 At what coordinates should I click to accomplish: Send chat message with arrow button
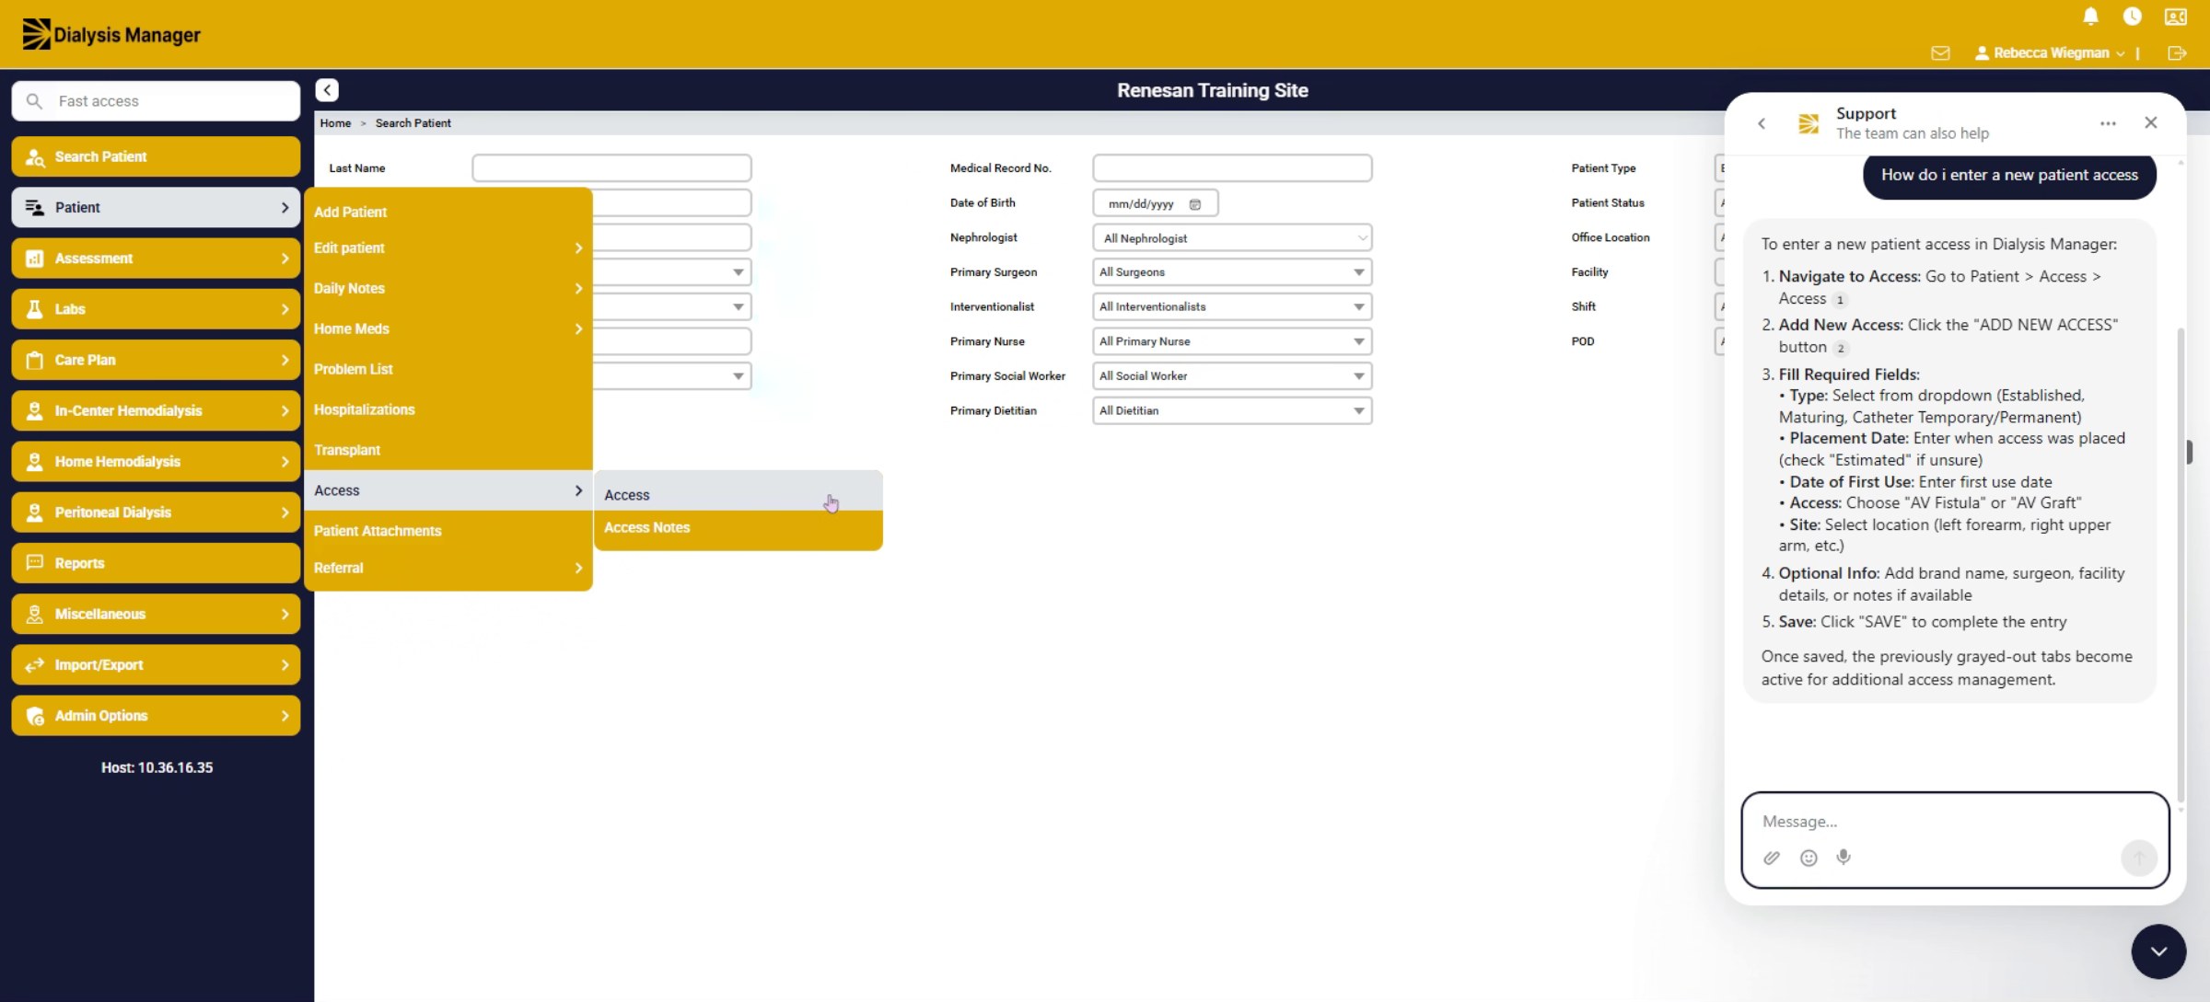[2139, 858]
